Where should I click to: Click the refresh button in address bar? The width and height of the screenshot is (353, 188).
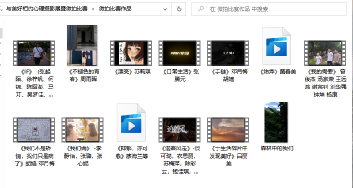pos(179,9)
